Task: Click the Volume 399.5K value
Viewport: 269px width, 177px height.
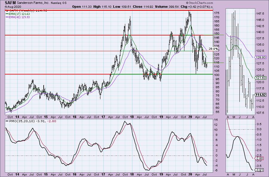Action: click(x=167, y=7)
